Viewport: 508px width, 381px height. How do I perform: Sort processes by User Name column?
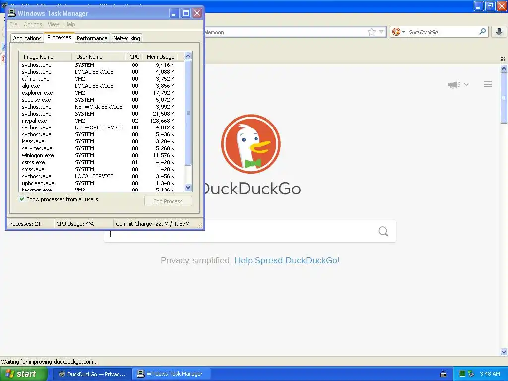pos(98,57)
